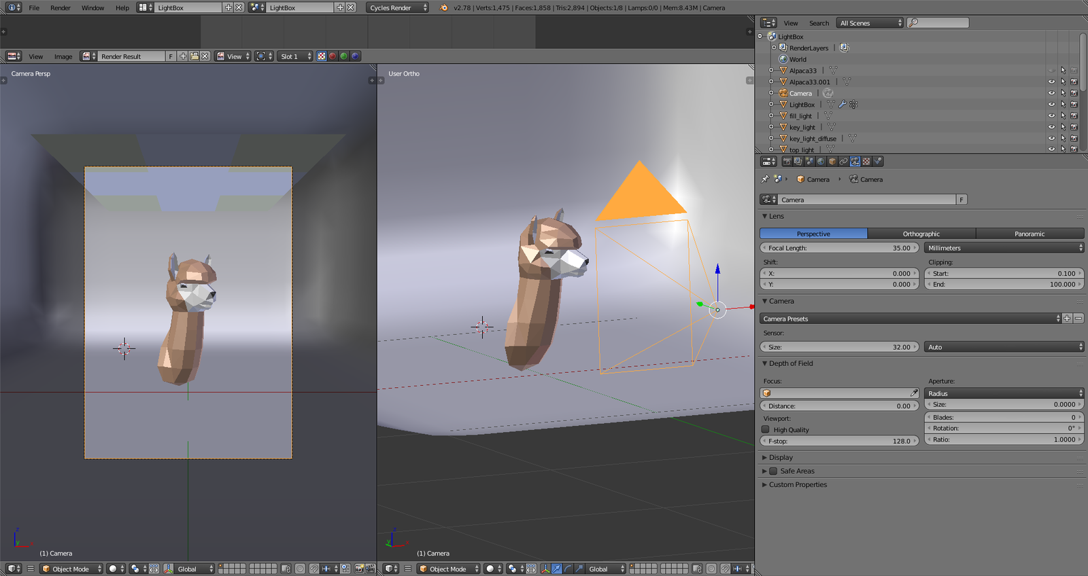1088x576 pixels.
Task: Open the Object Constraints properties tab icon
Action: [844, 162]
